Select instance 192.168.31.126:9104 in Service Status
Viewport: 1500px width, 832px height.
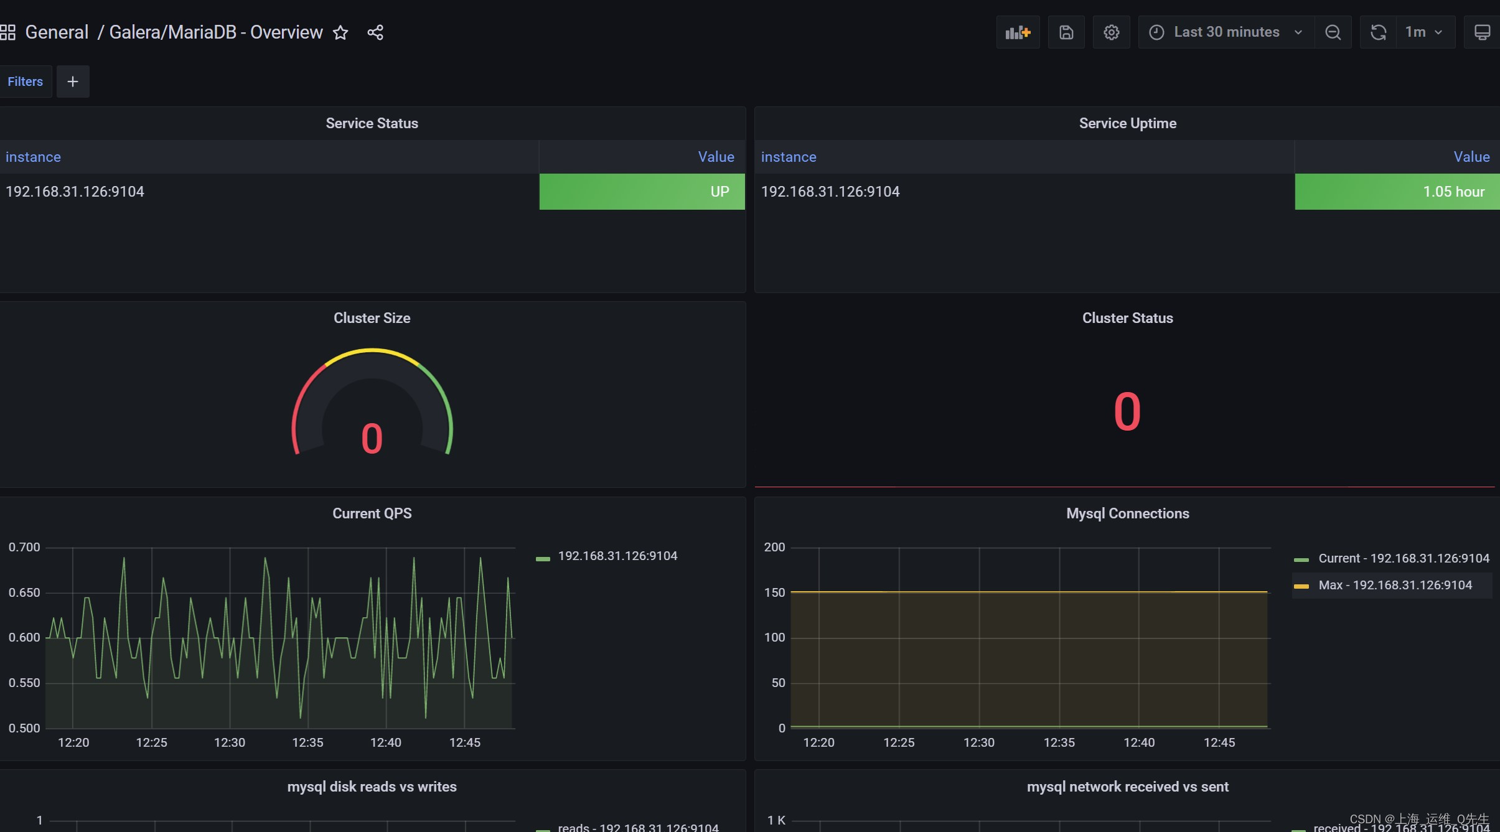coord(75,192)
